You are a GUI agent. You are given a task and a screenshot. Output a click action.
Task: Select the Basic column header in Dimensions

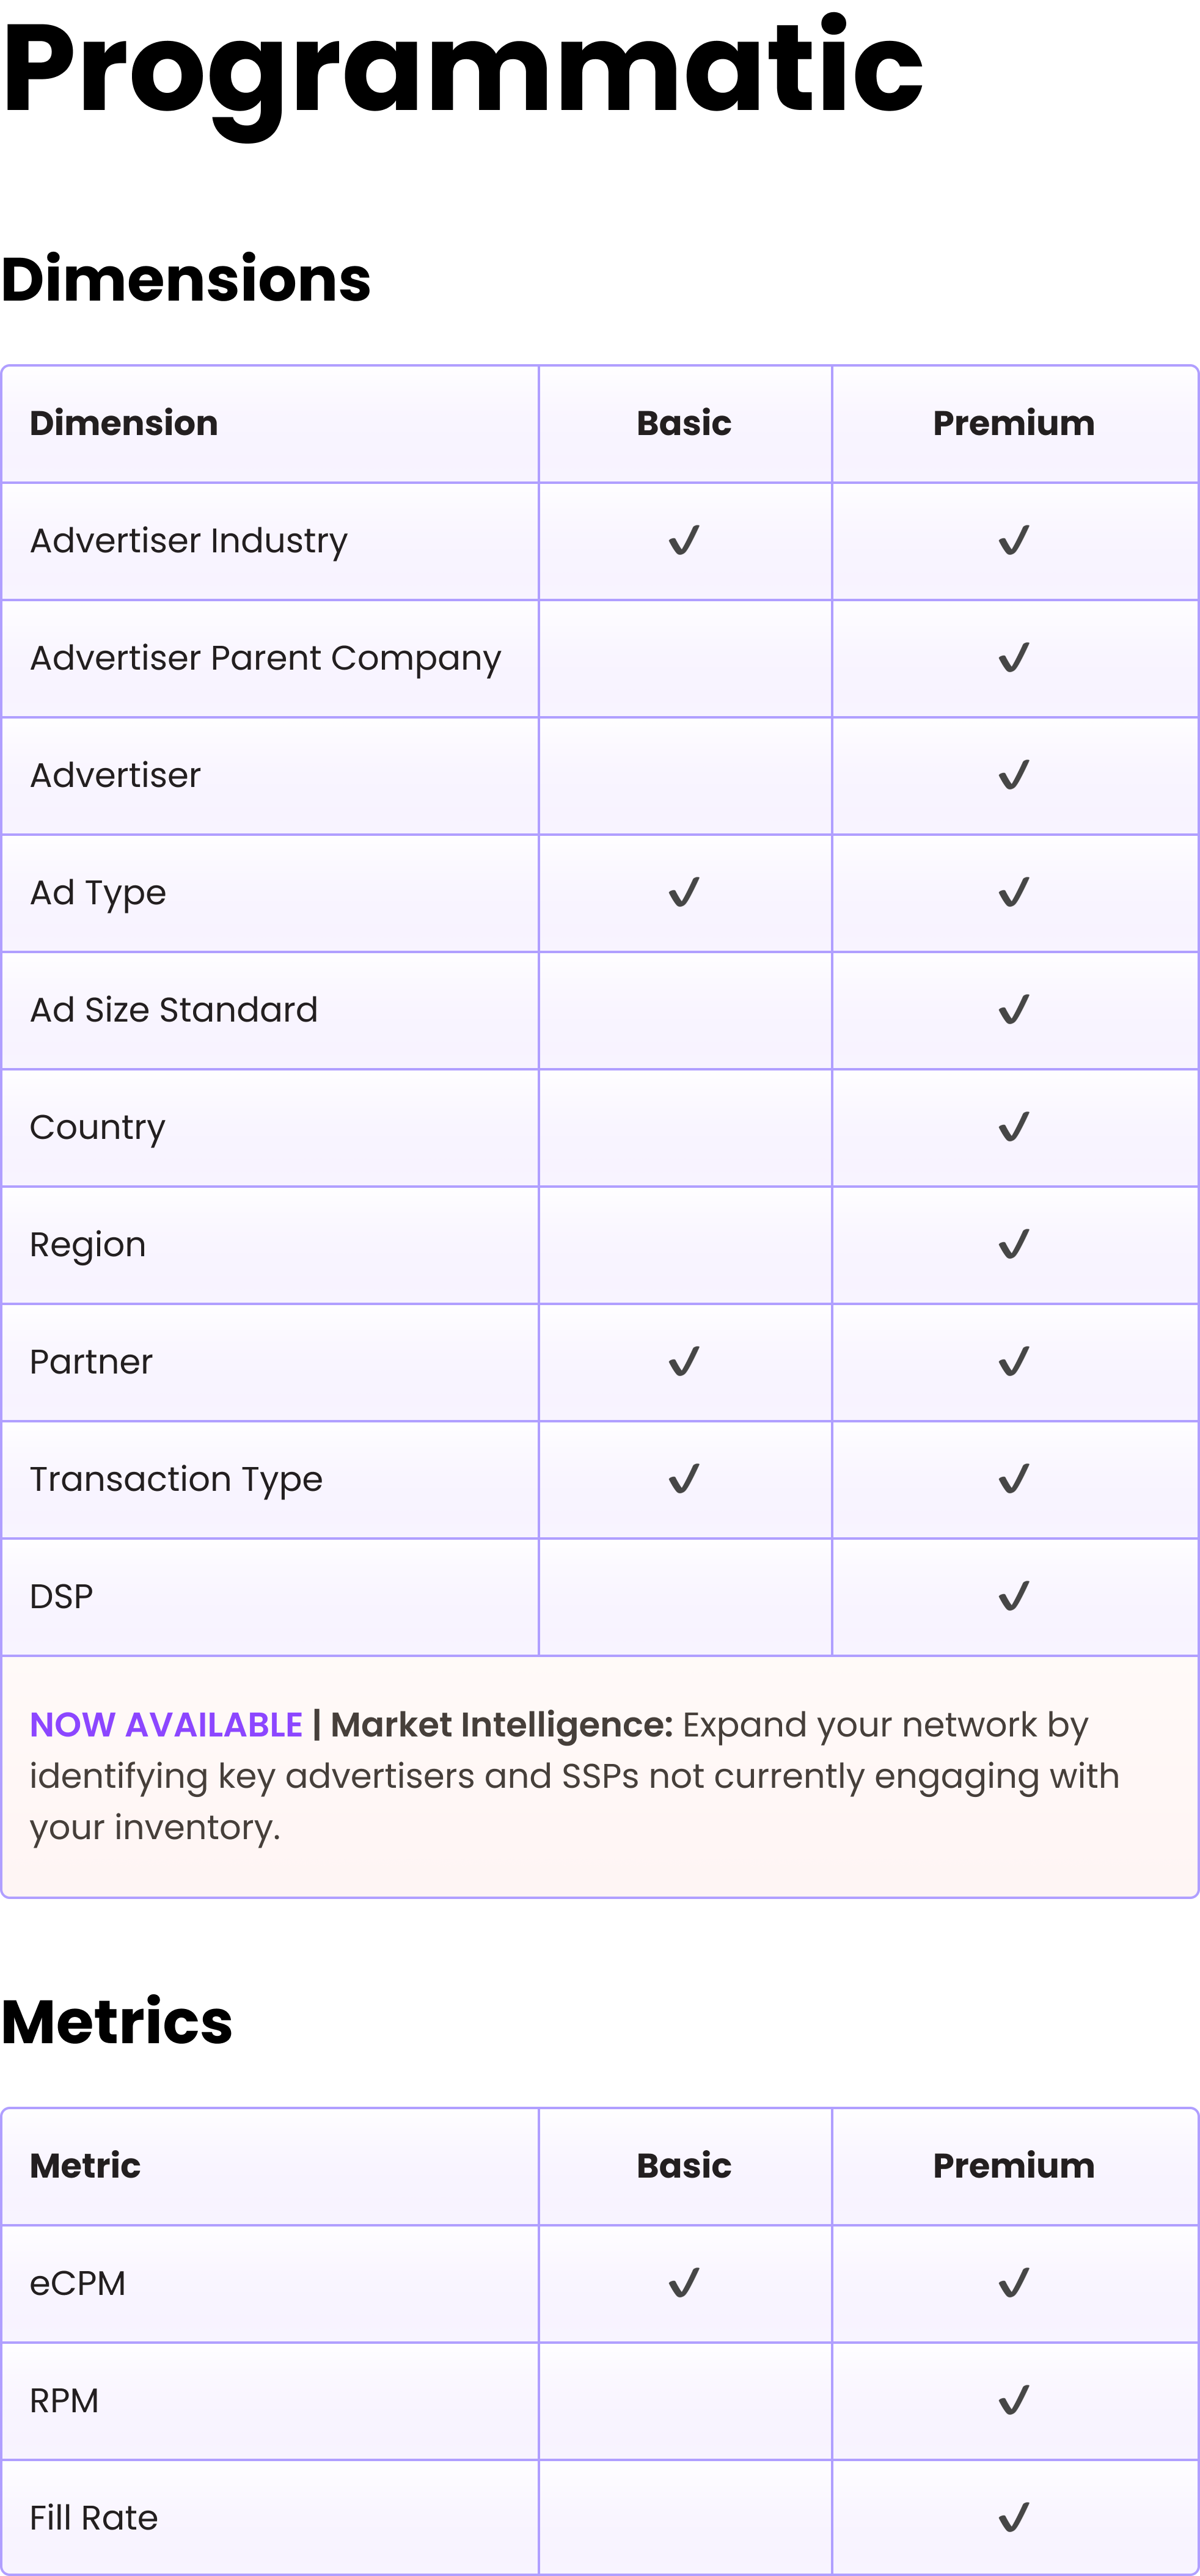(x=684, y=423)
